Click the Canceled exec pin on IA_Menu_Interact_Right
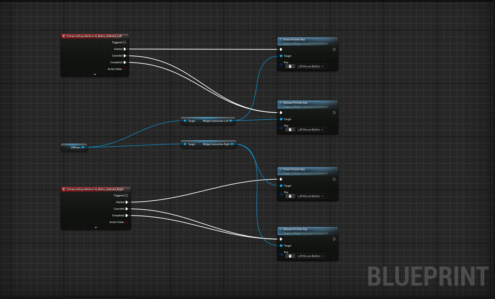This screenshot has width=495, height=299. 127,209
